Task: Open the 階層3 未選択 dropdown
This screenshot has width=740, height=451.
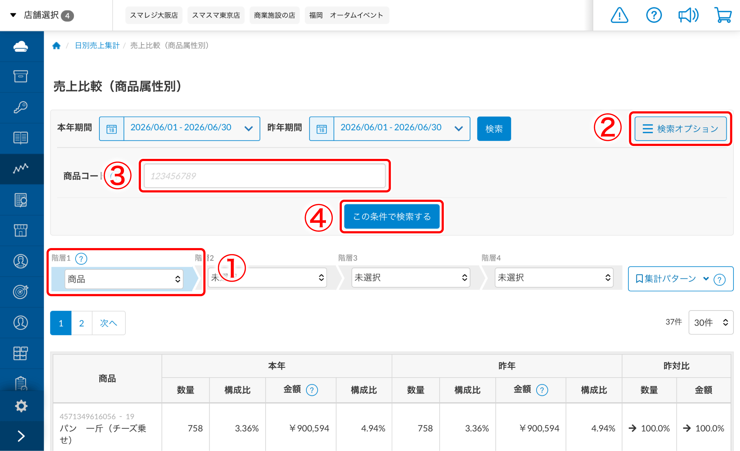Action: point(411,277)
